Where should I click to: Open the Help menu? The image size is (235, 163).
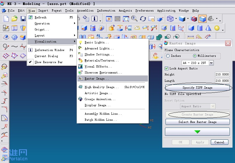[x=195, y=11]
